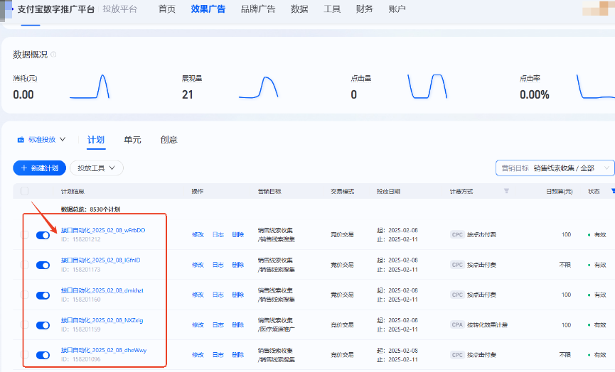The height and width of the screenshot is (372, 615).
Task: Click the 投放日期 column header
Action: pos(388,191)
